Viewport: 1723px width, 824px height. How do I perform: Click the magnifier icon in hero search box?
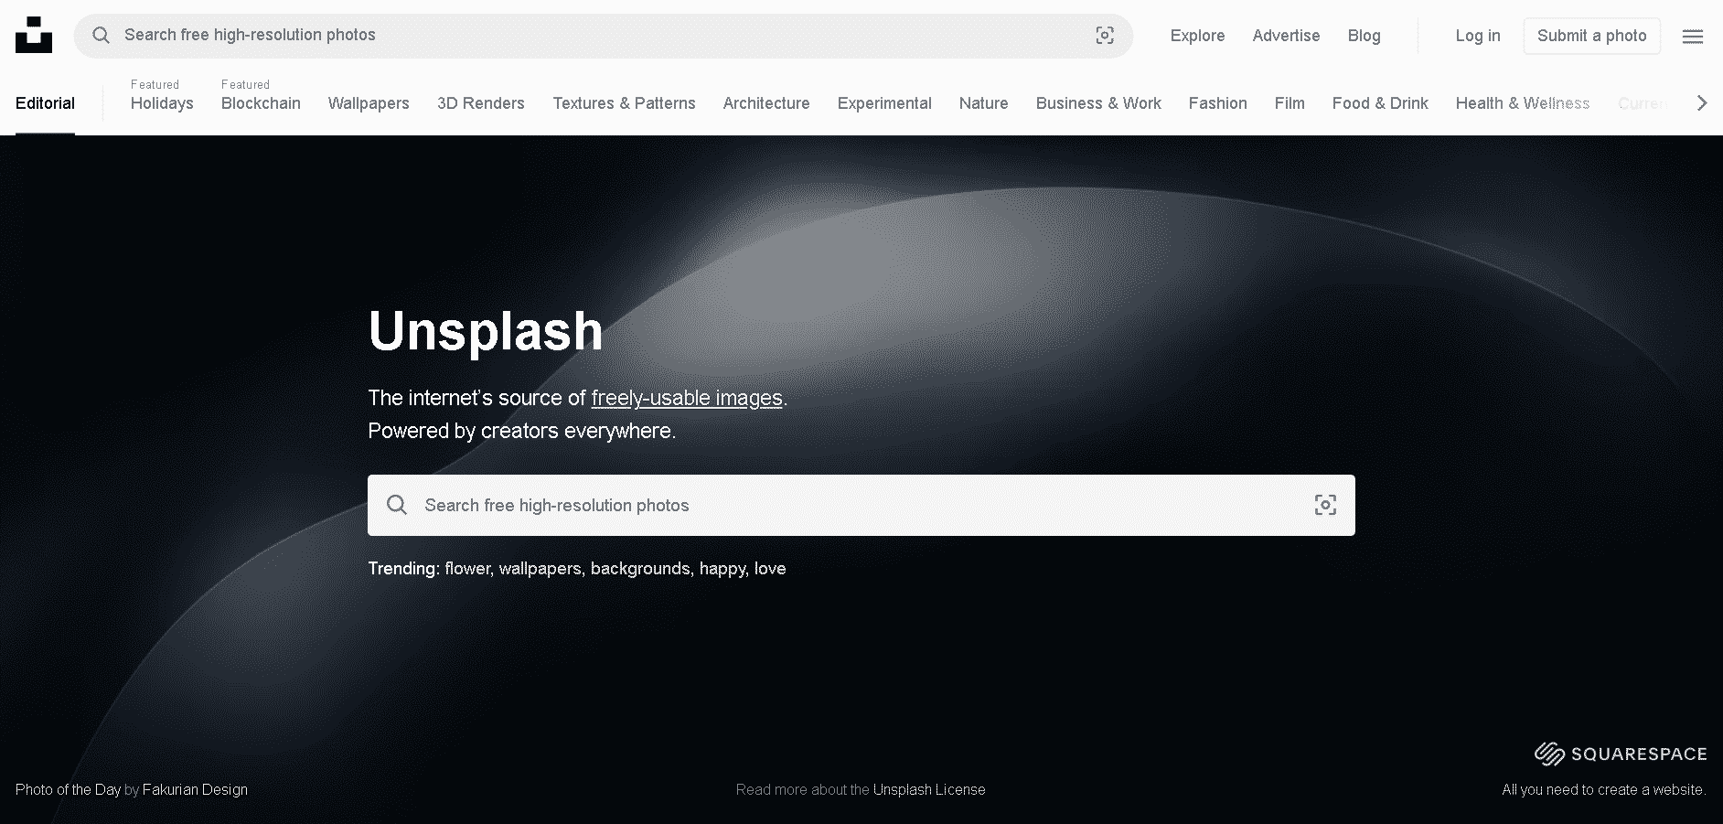397,505
